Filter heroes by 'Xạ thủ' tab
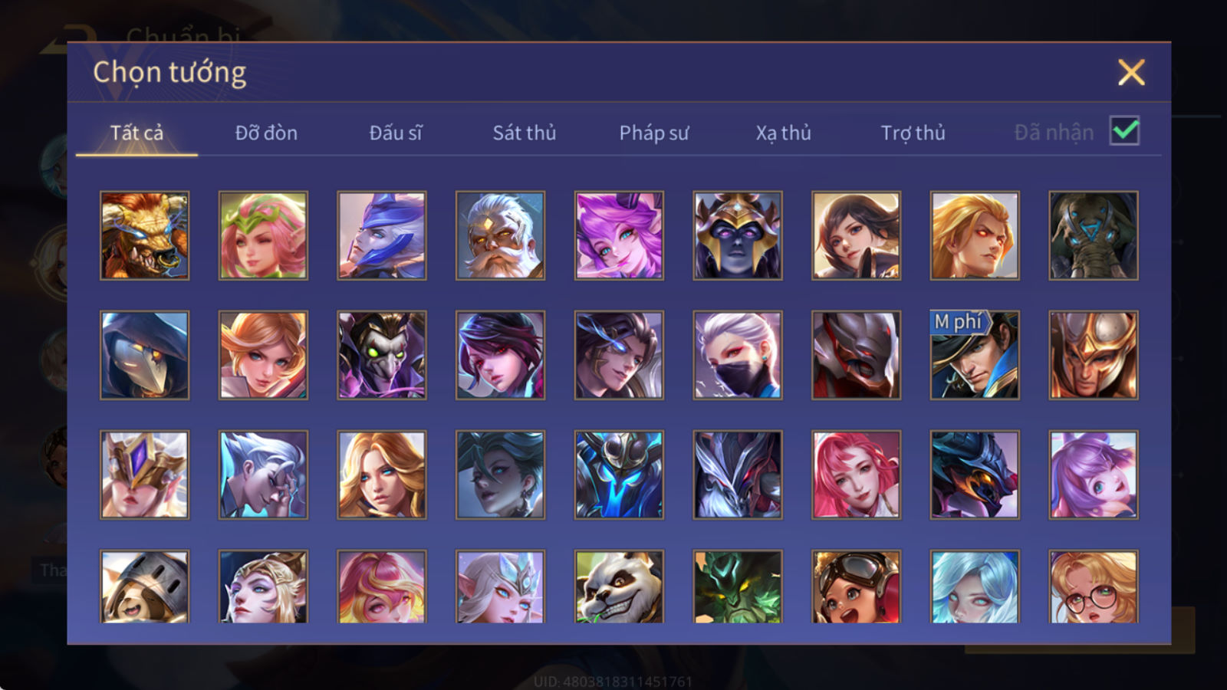The image size is (1227, 690). [783, 133]
